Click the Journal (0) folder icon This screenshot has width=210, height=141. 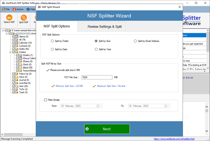(17, 80)
